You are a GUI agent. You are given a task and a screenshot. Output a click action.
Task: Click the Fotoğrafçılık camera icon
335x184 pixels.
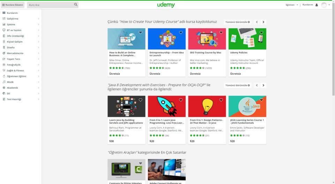click(x=4, y=65)
